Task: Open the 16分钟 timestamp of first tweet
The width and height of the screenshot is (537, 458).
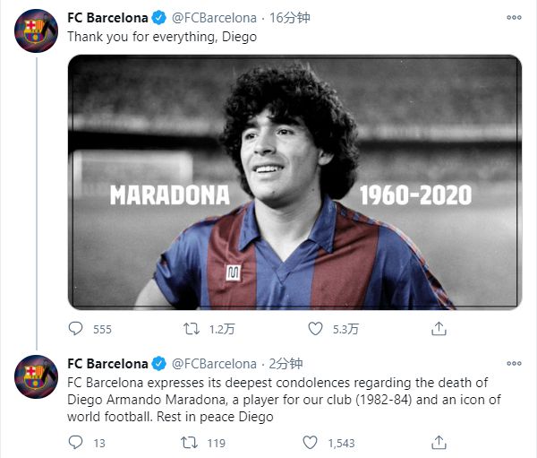Action: 289,17
